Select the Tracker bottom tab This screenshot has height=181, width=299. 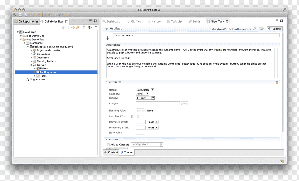pyautogui.click(x=127, y=152)
